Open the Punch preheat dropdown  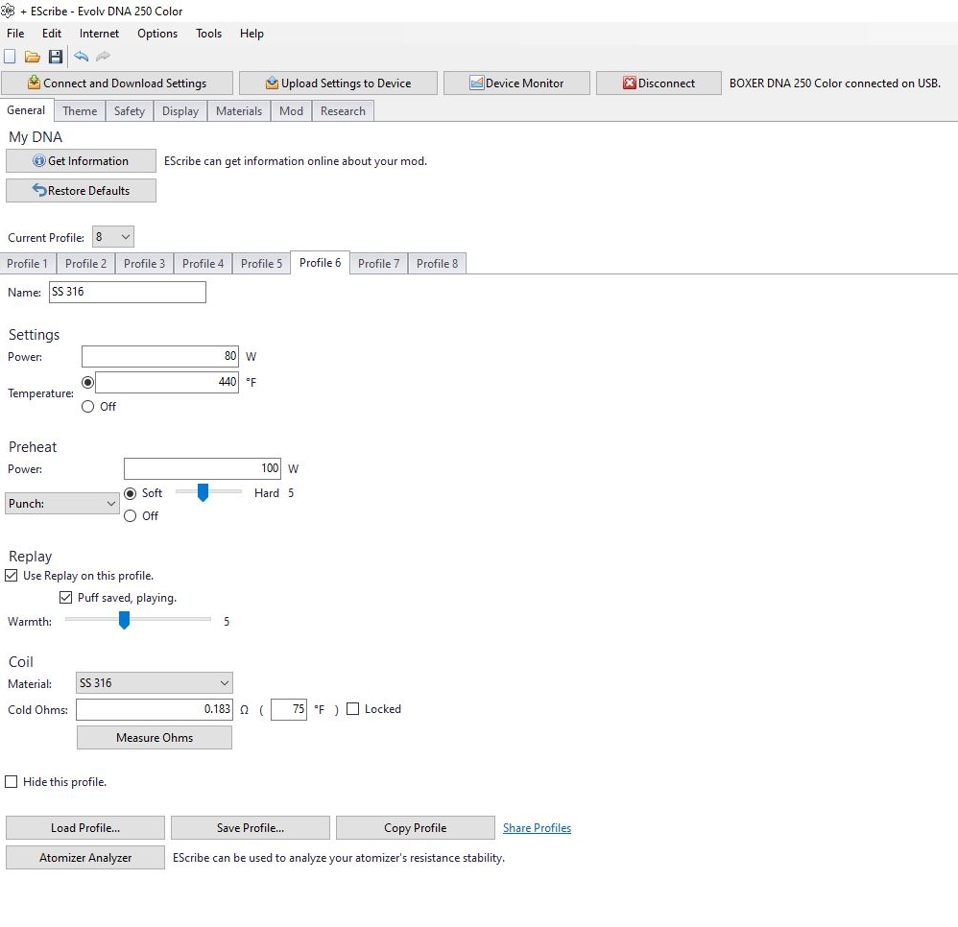[62, 504]
